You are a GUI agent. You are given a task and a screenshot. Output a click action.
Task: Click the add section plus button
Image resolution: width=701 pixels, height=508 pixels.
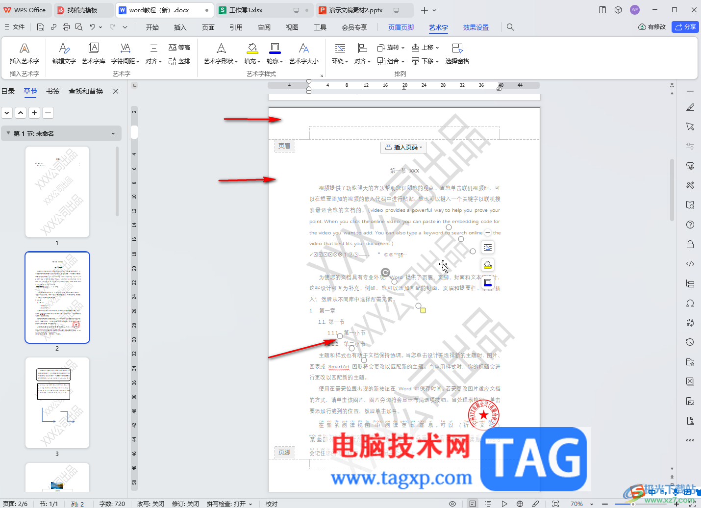point(34,113)
